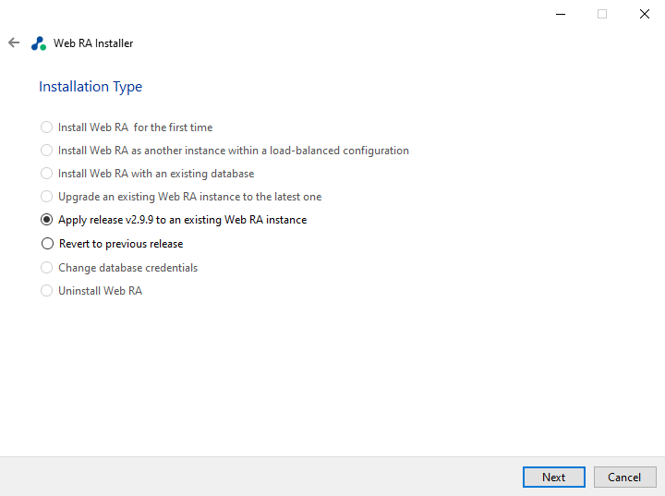The height and width of the screenshot is (496, 665).
Task: Click the grayed-out maximize window button
Action: tap(602, 14)
